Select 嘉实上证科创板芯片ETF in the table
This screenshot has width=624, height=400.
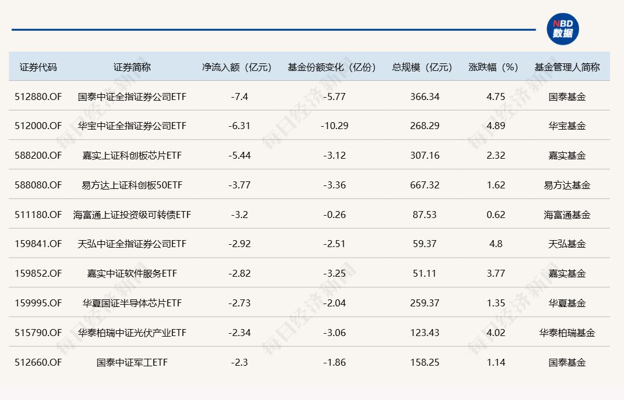click(132, 156)
